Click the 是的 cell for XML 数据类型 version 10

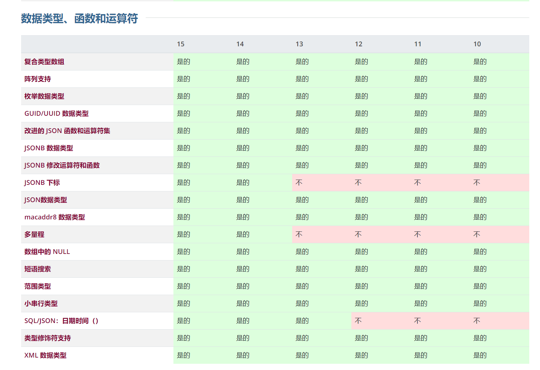[499, 355]
